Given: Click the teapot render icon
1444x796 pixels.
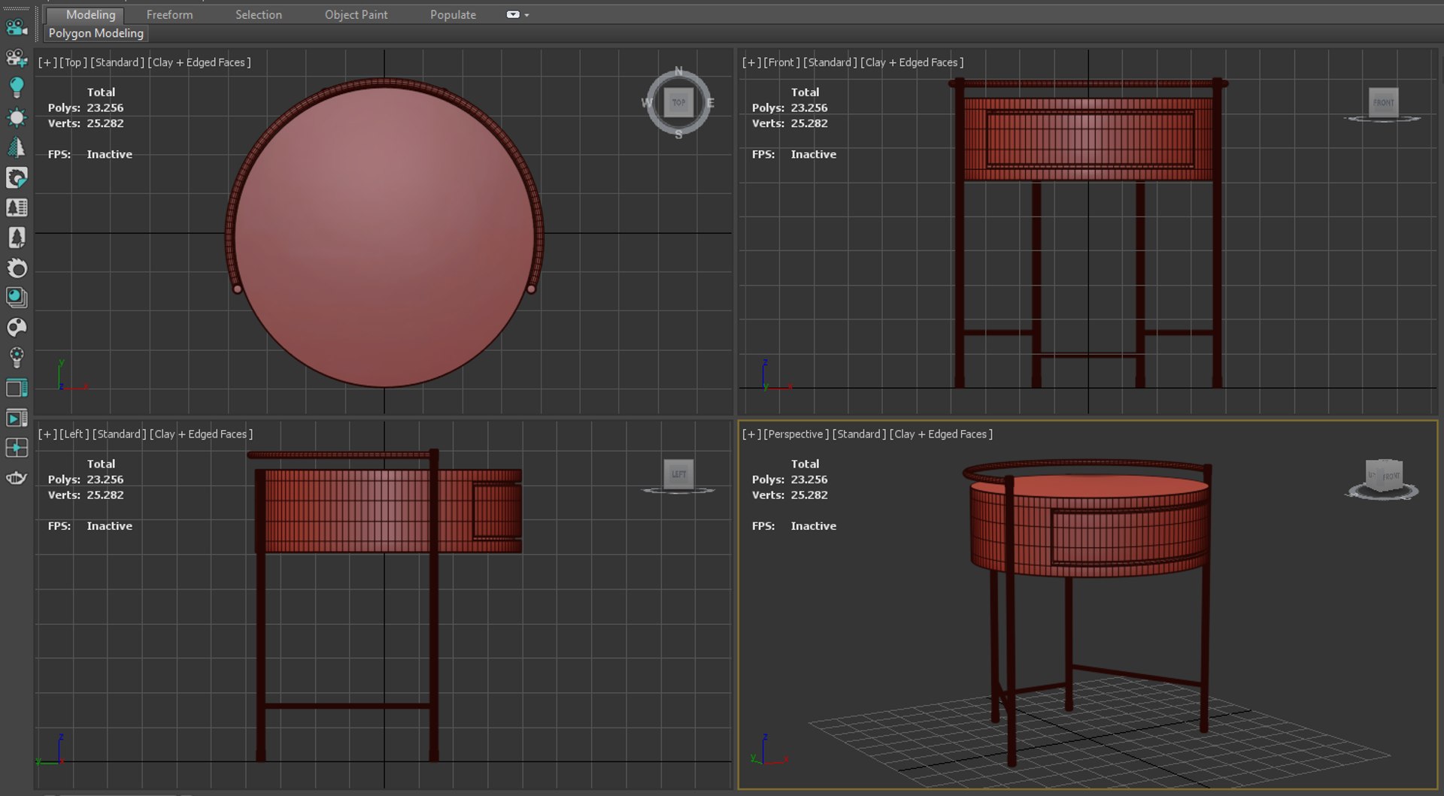Looking at the screenshot, I should click(16, 478).
